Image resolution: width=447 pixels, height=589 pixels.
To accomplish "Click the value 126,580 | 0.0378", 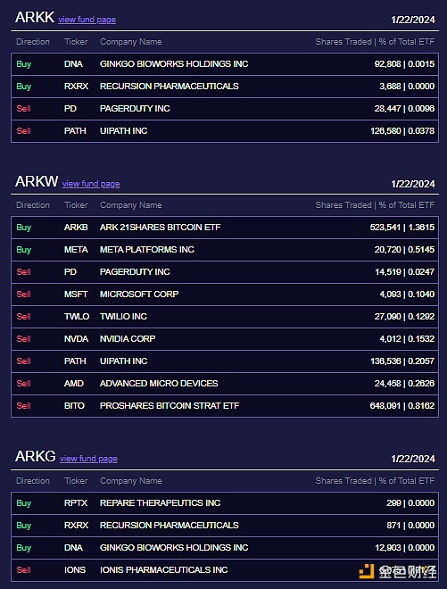I will (402, 130).
